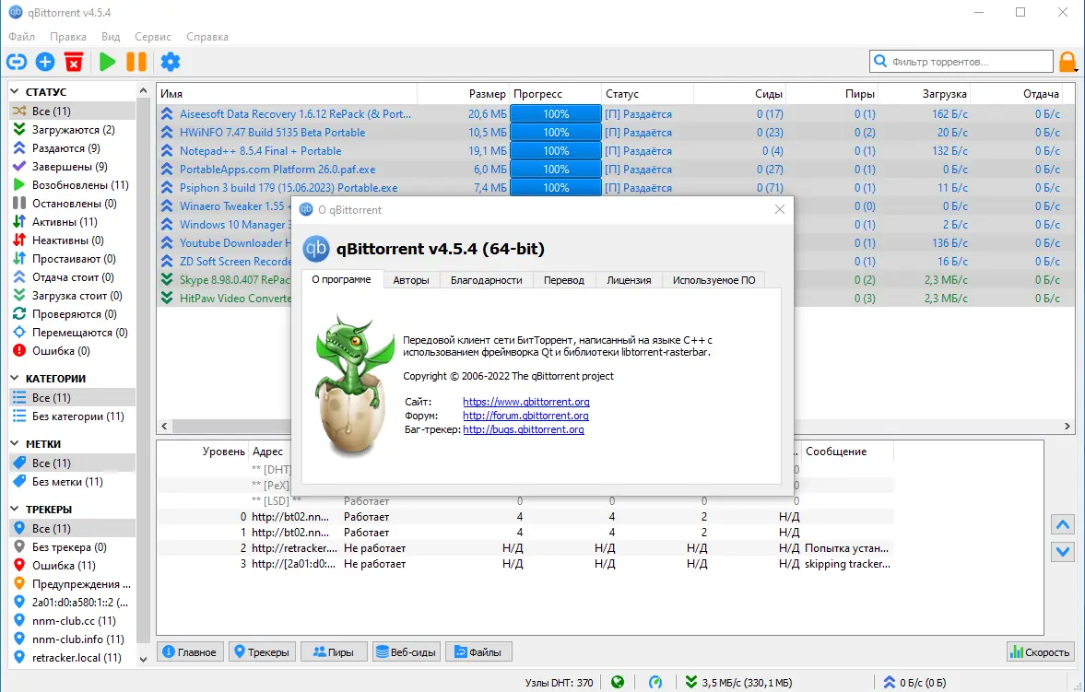Open the Сервис menu
This screenshot has width=1085, height=692.
(x=153, y=37)
